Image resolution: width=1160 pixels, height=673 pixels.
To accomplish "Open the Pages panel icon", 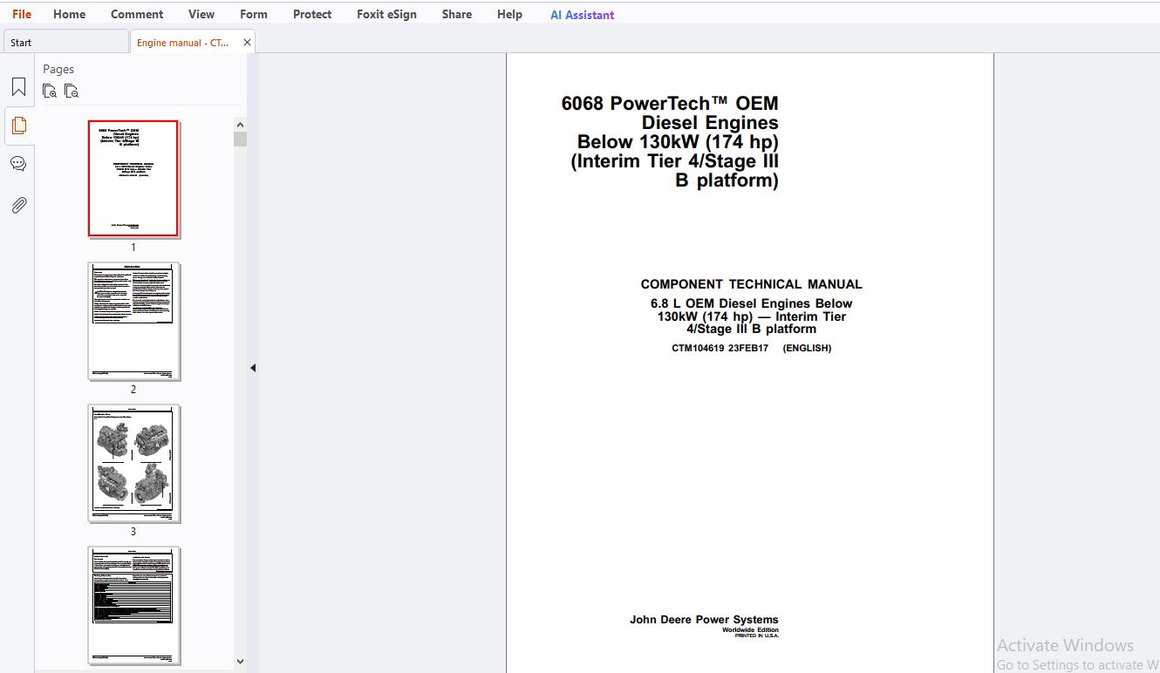I will [x=18, y=126].
